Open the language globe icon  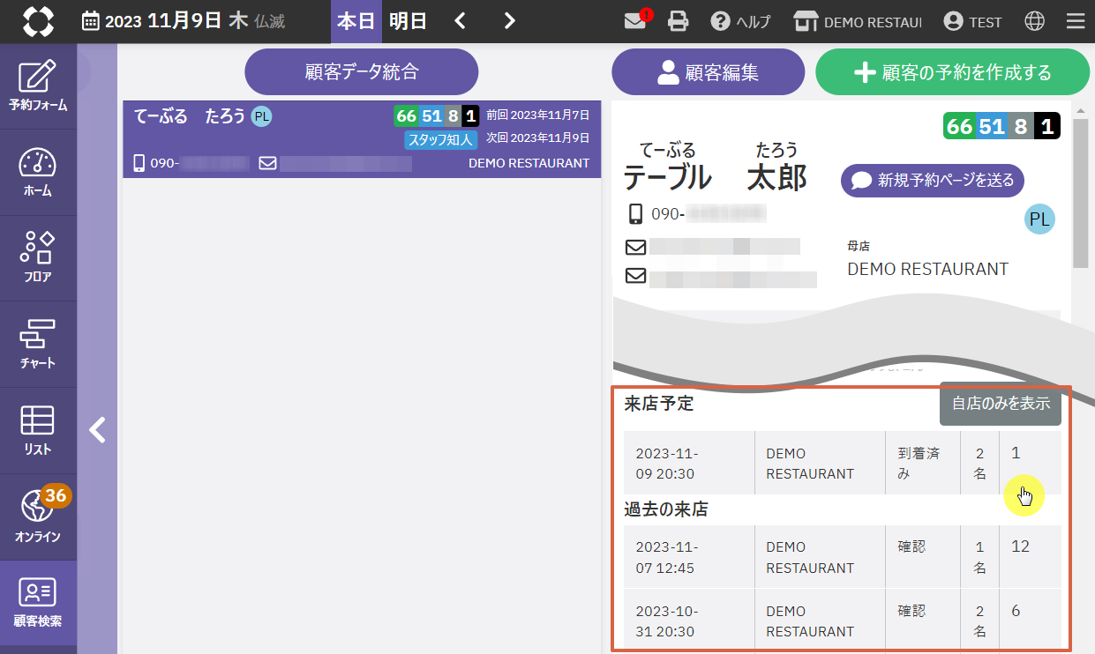(x=1034, y=21)
